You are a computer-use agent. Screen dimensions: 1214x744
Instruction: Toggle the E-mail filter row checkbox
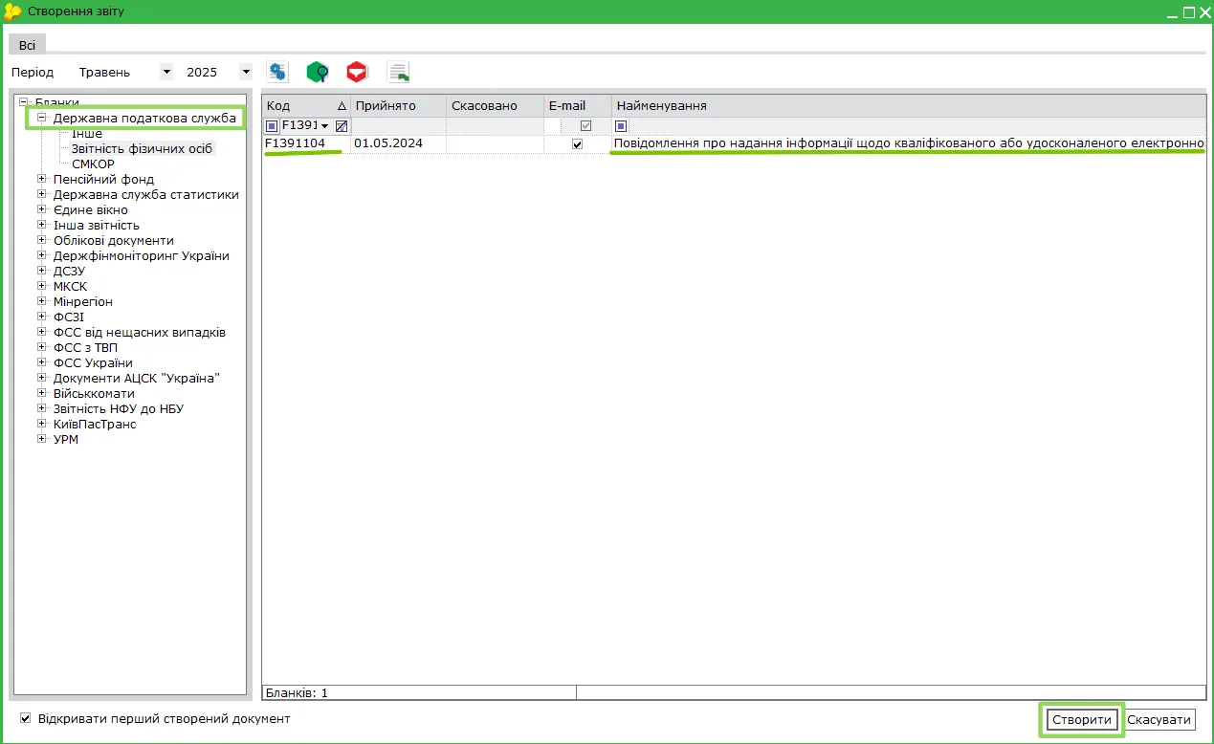pos(585,126)
